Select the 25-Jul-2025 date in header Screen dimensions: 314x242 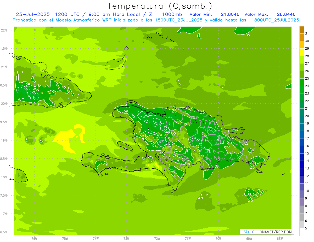pyautogui.click(x=33, y=14)
